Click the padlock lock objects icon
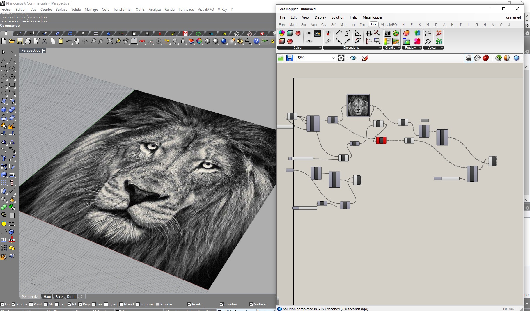 point(183,41)
